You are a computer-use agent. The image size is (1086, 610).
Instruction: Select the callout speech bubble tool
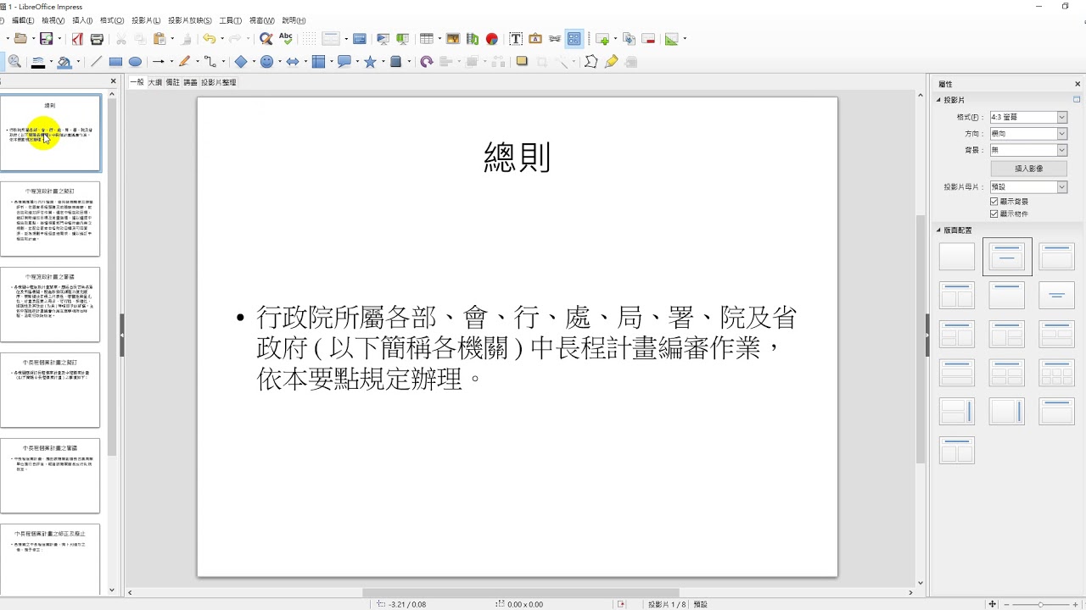(344, 62)
